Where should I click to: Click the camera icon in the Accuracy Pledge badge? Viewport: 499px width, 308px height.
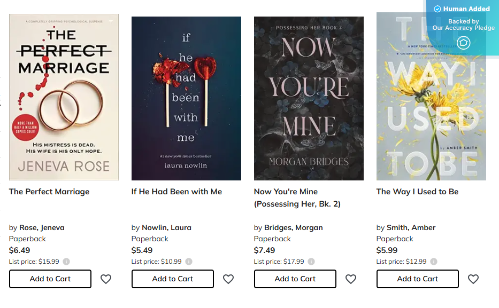tap(463, 43)
